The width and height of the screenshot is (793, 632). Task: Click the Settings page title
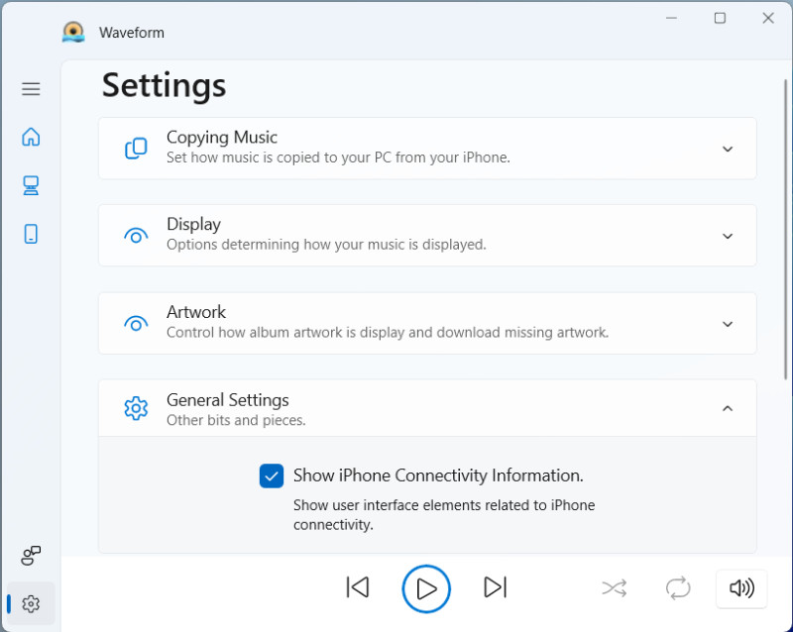(164, 85)
